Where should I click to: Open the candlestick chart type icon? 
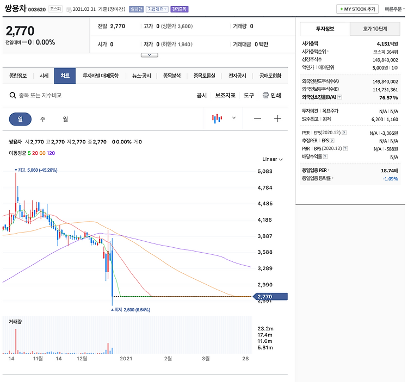point(217,119)
